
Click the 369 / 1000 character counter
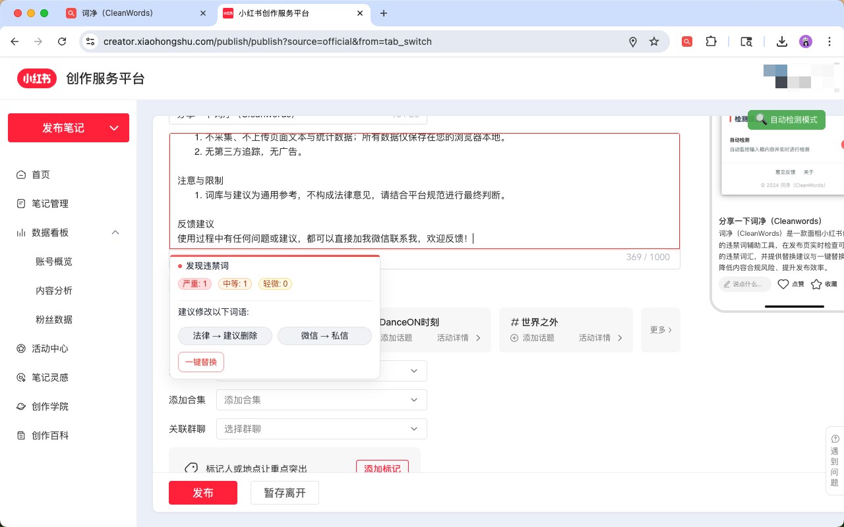[x=648, y=257]
